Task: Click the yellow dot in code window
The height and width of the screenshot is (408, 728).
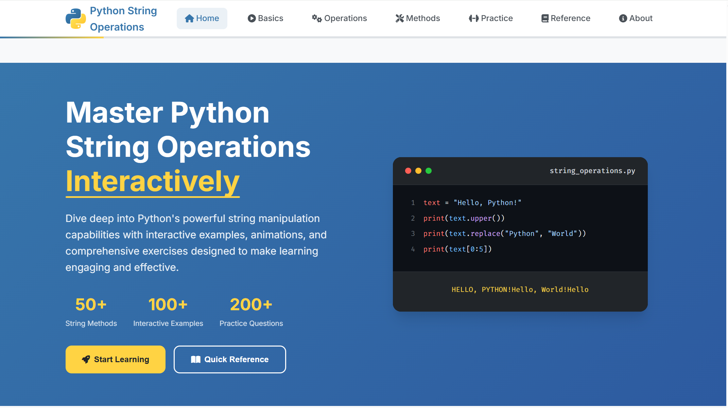Action: click(x=418, y=171)
